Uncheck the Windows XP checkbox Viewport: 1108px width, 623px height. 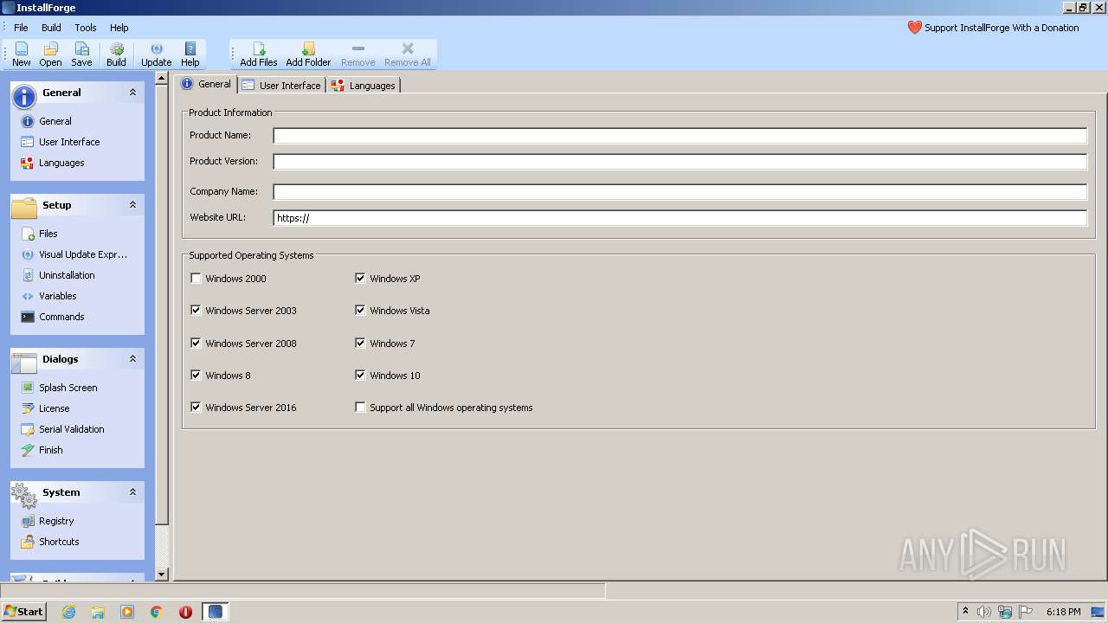point(360,279)
